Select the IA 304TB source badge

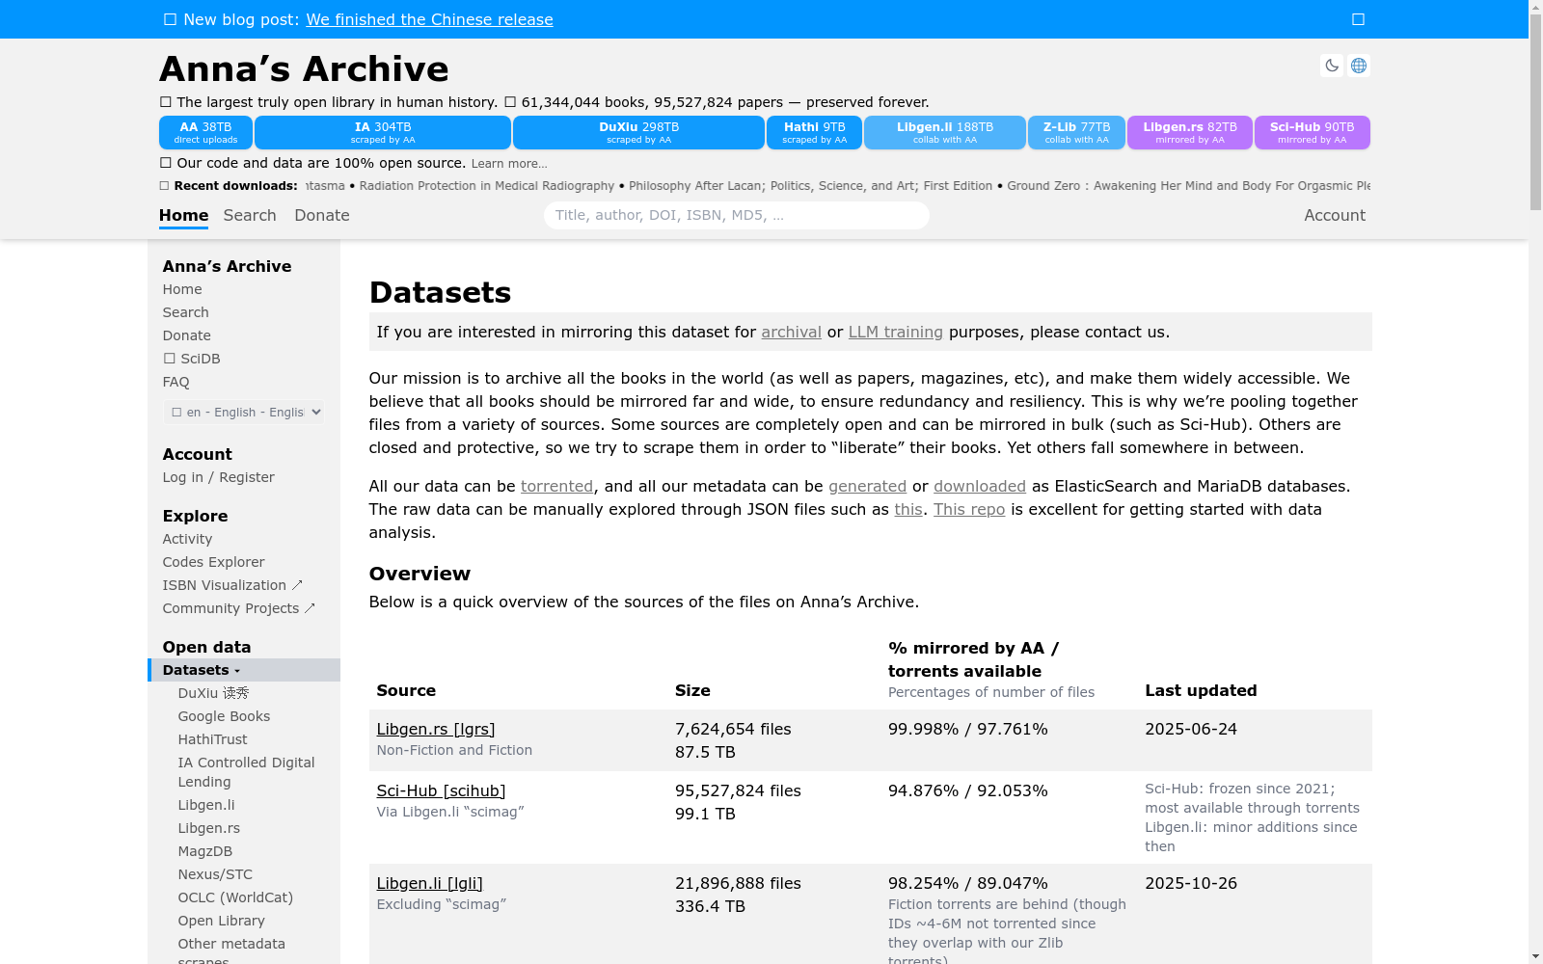tap(383, 132)
